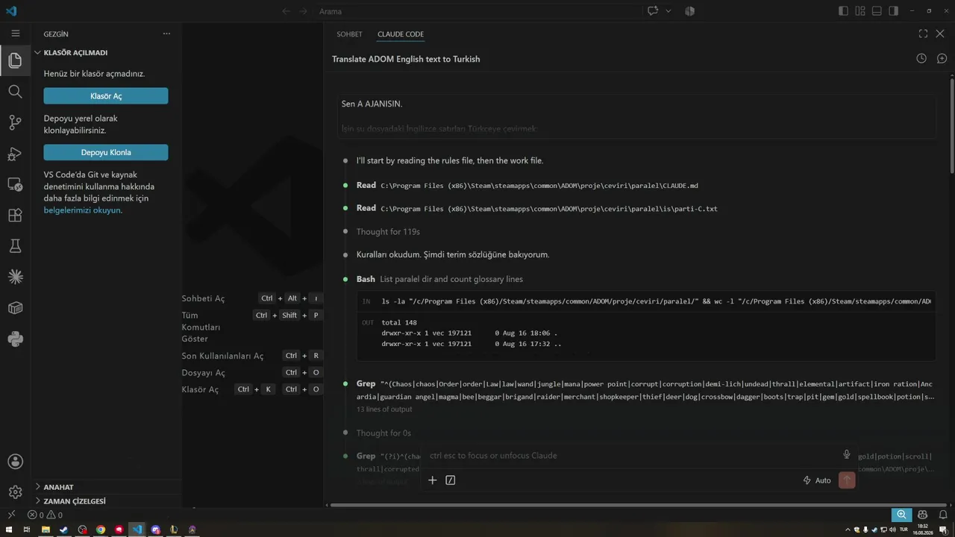Open the Accounts menu icon

[15, 462]
